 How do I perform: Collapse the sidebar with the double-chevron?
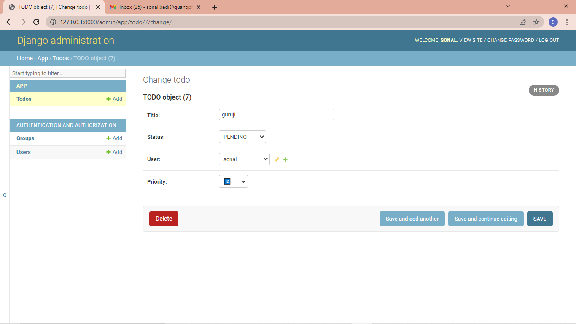pos(5,194)
